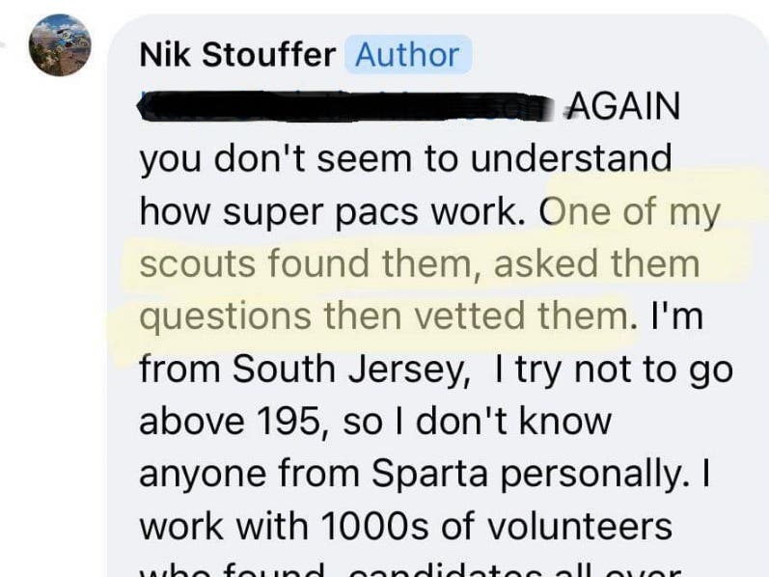
Task: Select the text '1000s of volunteers'
Action: tap(496, 526)
